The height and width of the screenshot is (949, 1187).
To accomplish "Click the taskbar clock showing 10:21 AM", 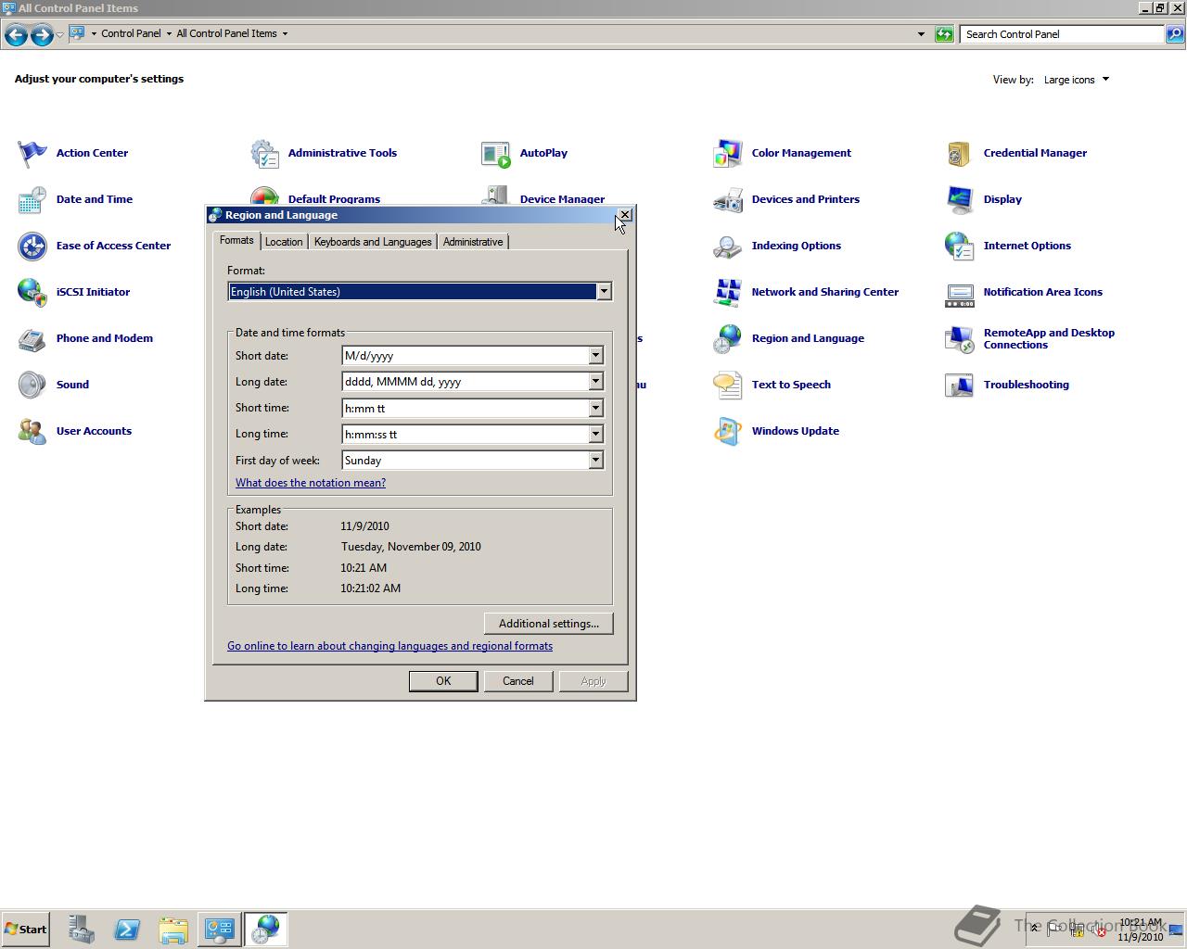I will coord(1141,930).
